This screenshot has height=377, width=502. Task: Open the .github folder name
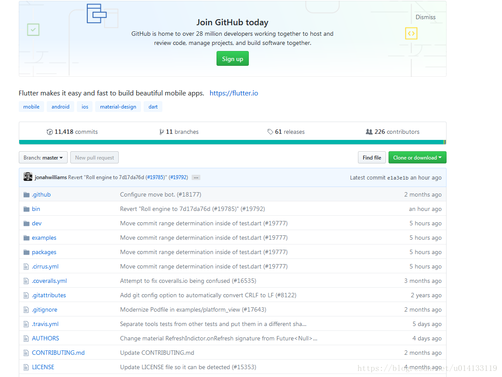41,195
